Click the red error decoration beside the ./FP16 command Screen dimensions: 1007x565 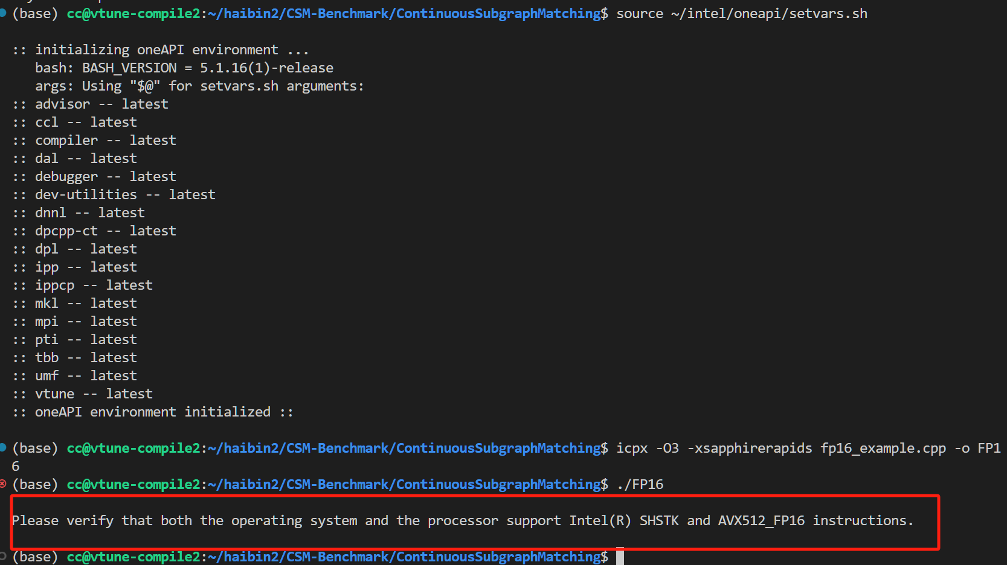[3, 484]
